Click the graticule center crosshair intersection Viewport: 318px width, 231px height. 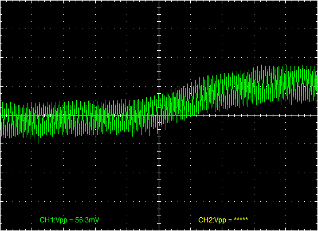pyautogui.click(x=159, y=115)
